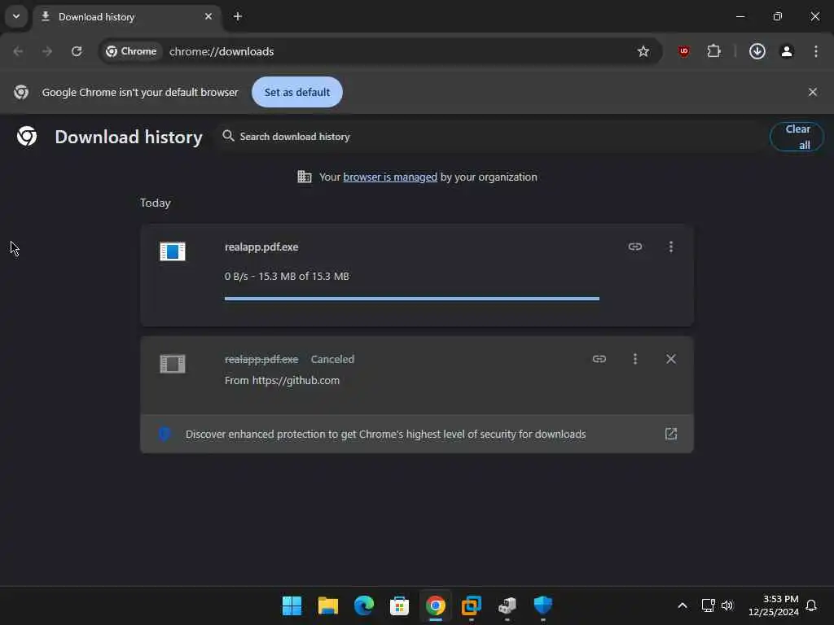Copy link of the canceled download
Screen dimensions: 834x625
click(599, 359)
